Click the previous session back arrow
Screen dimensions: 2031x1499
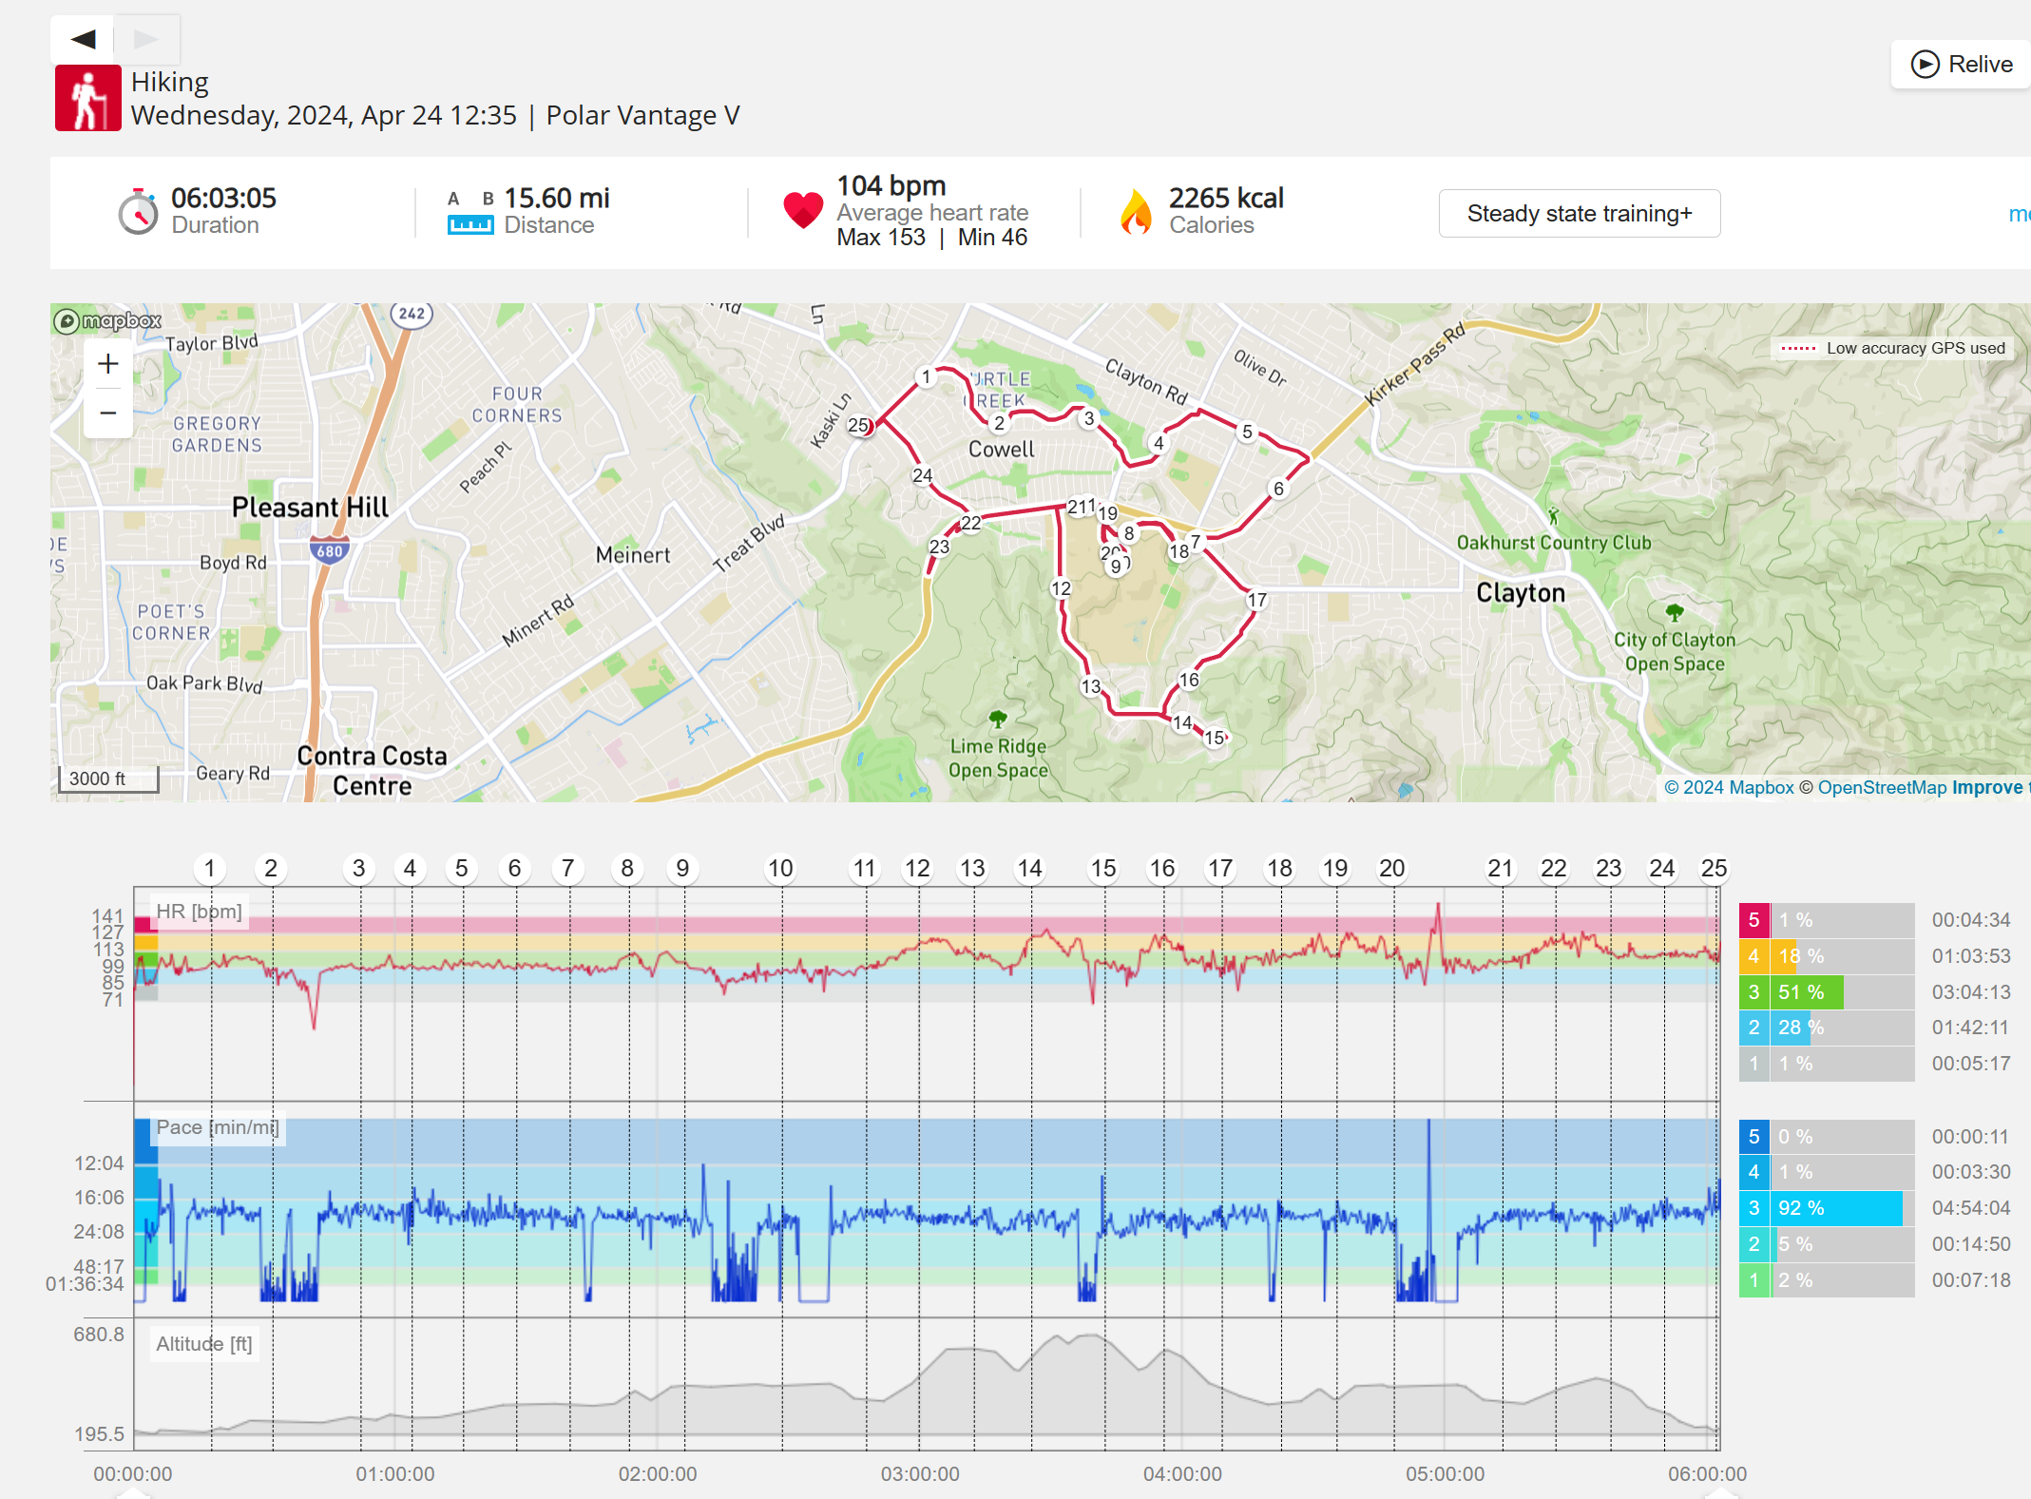(x=83, y=39)
